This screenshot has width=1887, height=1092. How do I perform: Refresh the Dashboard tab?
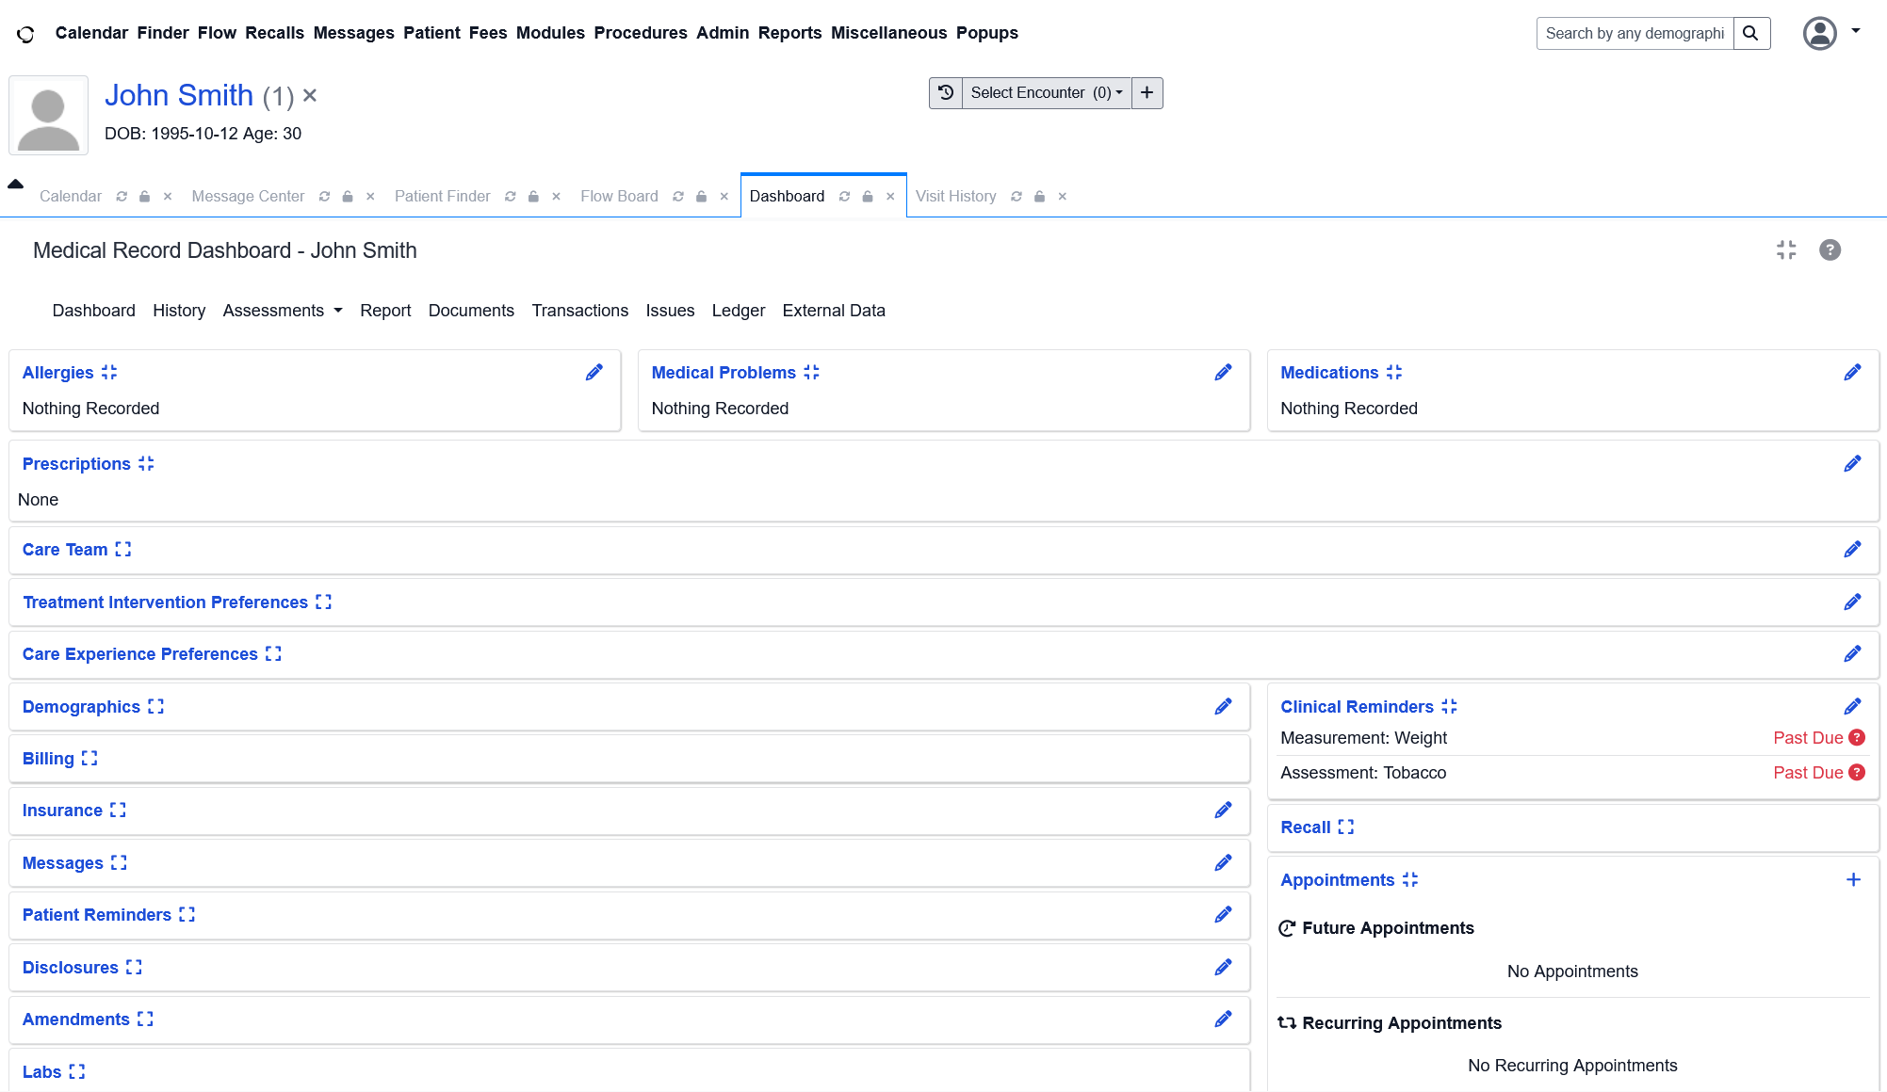coord(844,197)
